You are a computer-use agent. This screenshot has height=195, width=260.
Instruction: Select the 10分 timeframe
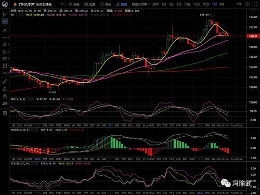(187, 4)
